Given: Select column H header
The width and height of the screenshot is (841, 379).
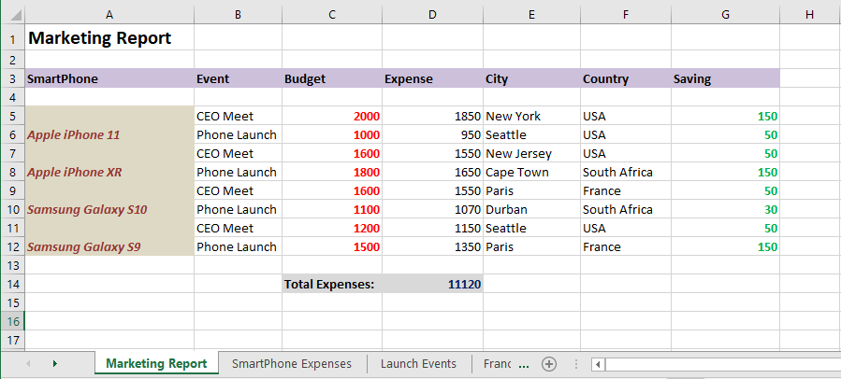Looking at the screenshot, I should (x=810, y=15).
